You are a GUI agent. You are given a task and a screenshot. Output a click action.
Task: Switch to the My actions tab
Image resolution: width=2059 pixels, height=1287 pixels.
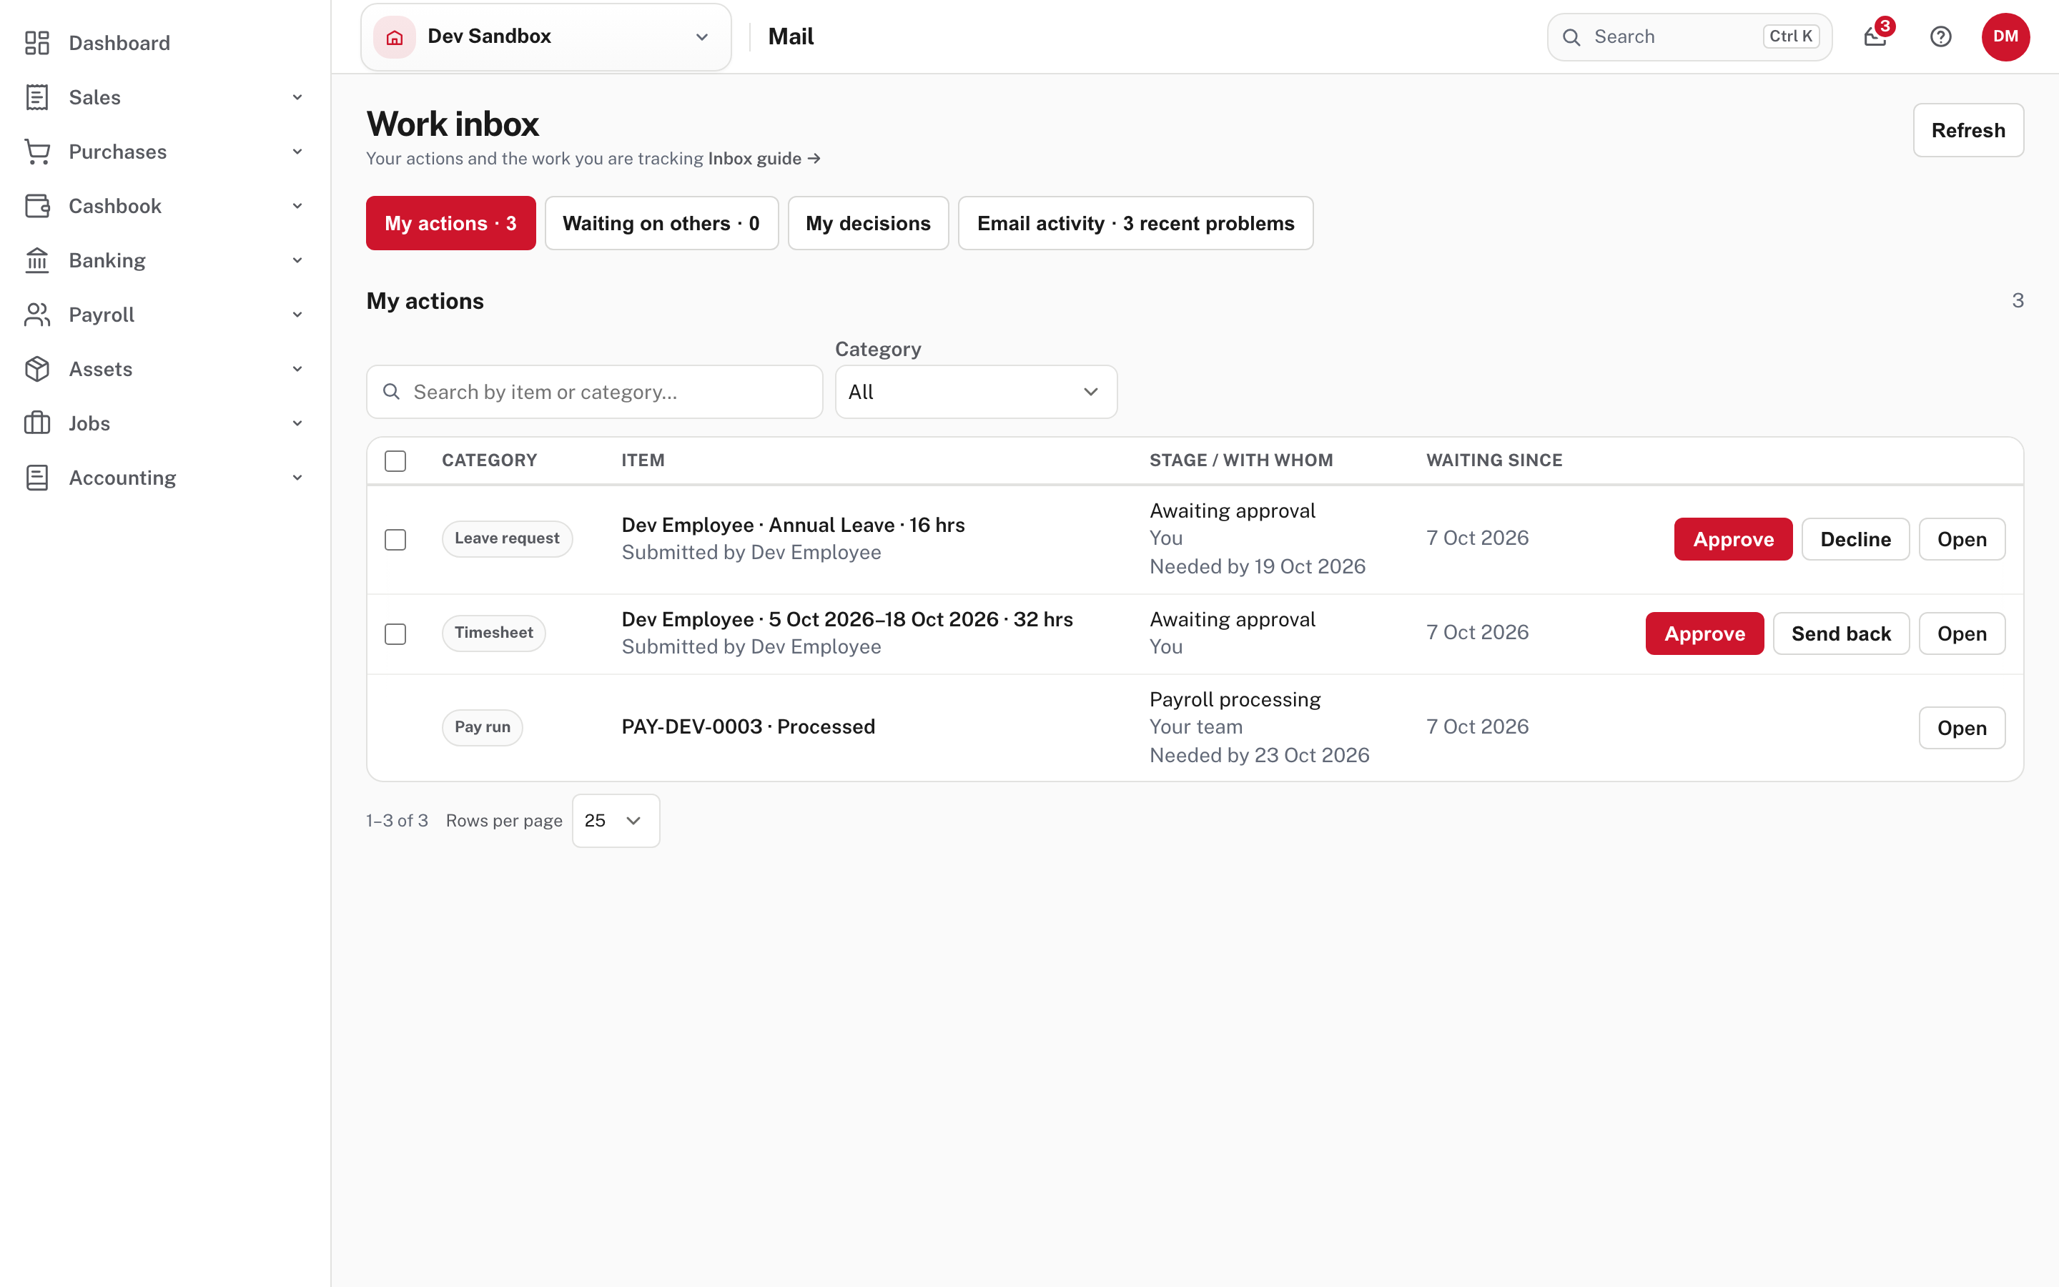[x=451, y=223]
